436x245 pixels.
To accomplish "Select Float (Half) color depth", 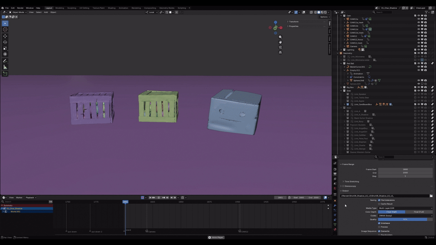I will pos(391,212).
